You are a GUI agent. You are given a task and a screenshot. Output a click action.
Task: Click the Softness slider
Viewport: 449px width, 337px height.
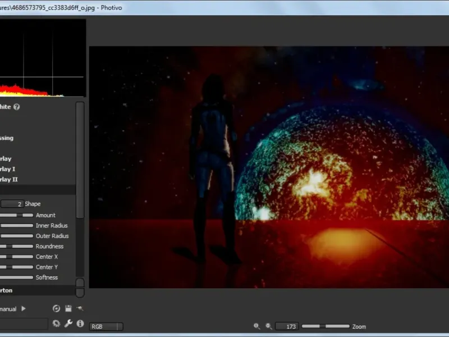click(x=16, y=277)
